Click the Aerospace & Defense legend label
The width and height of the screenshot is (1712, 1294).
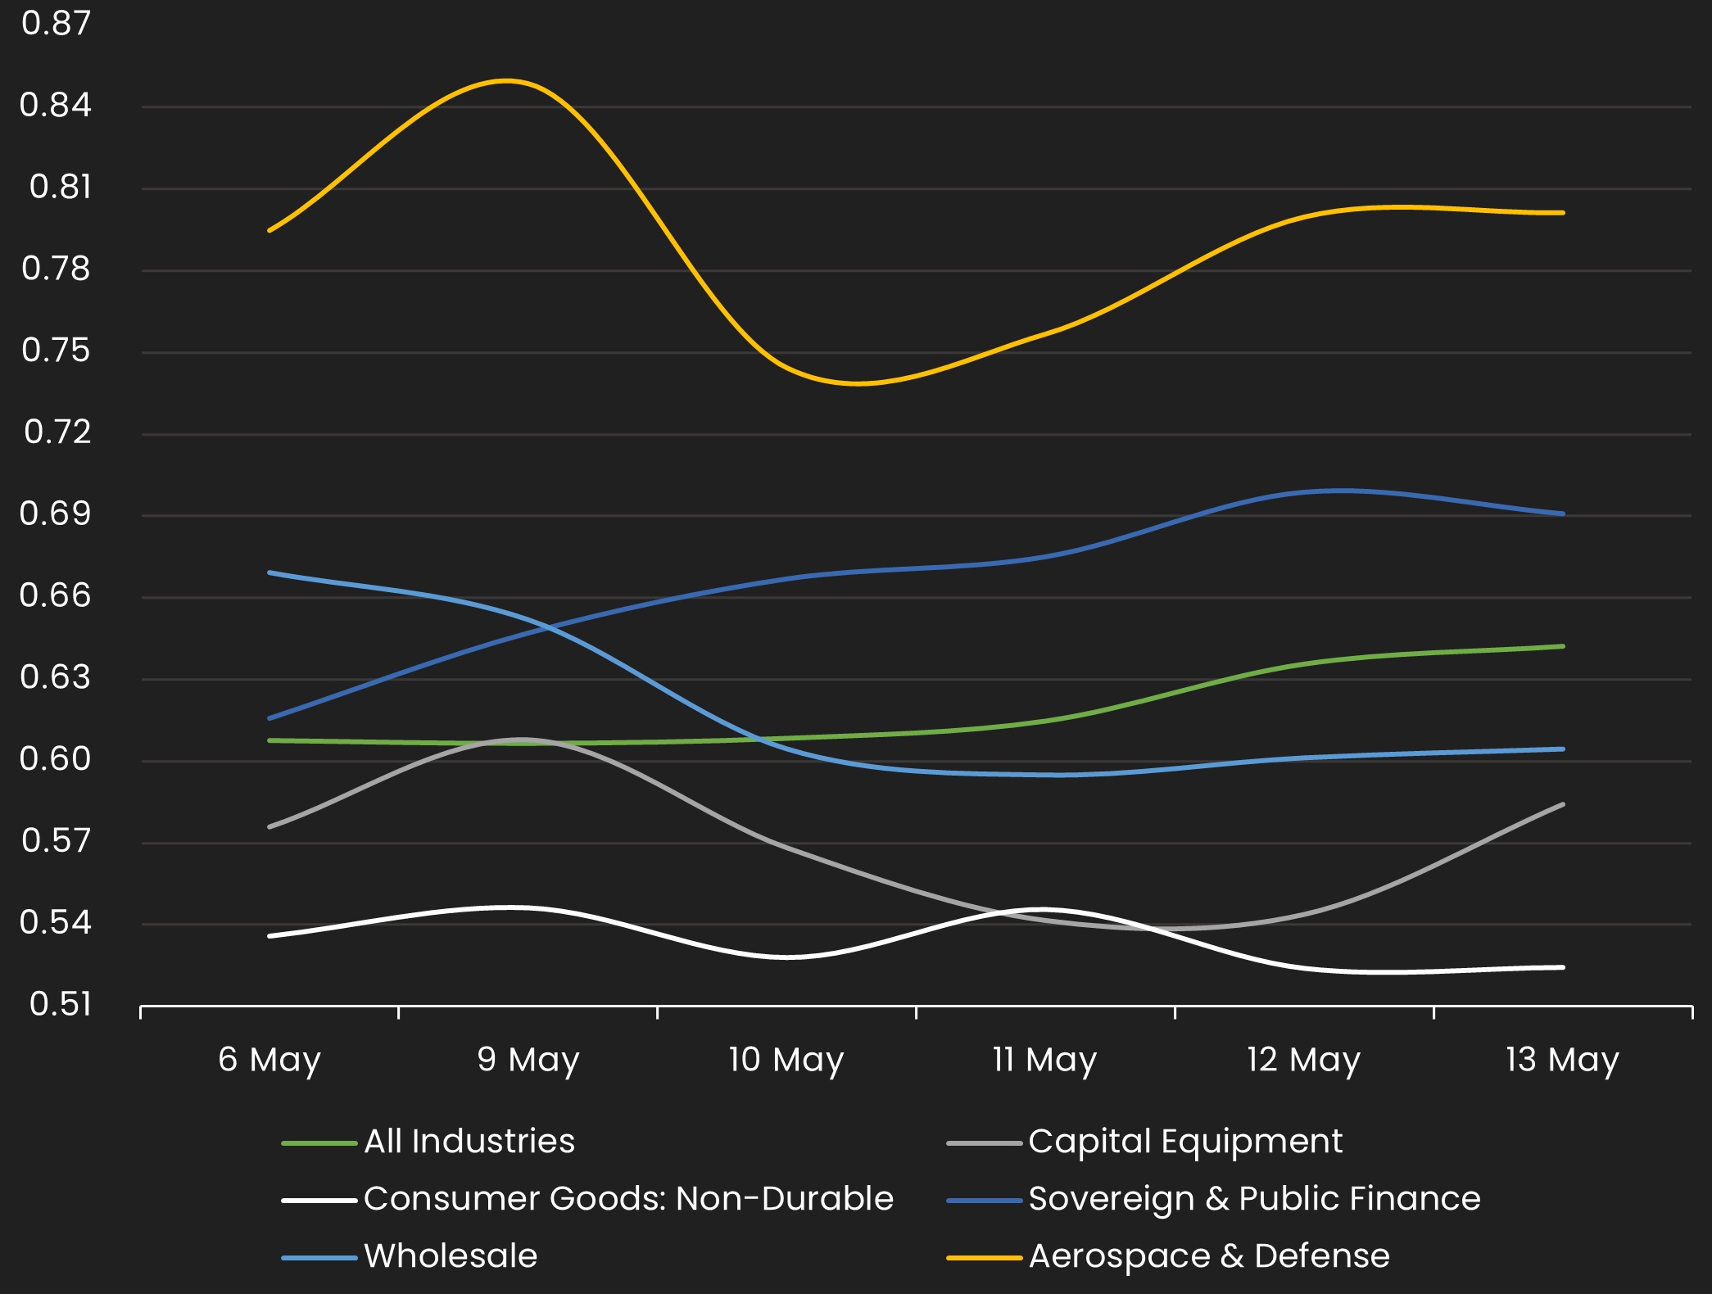(1209, 1256)
